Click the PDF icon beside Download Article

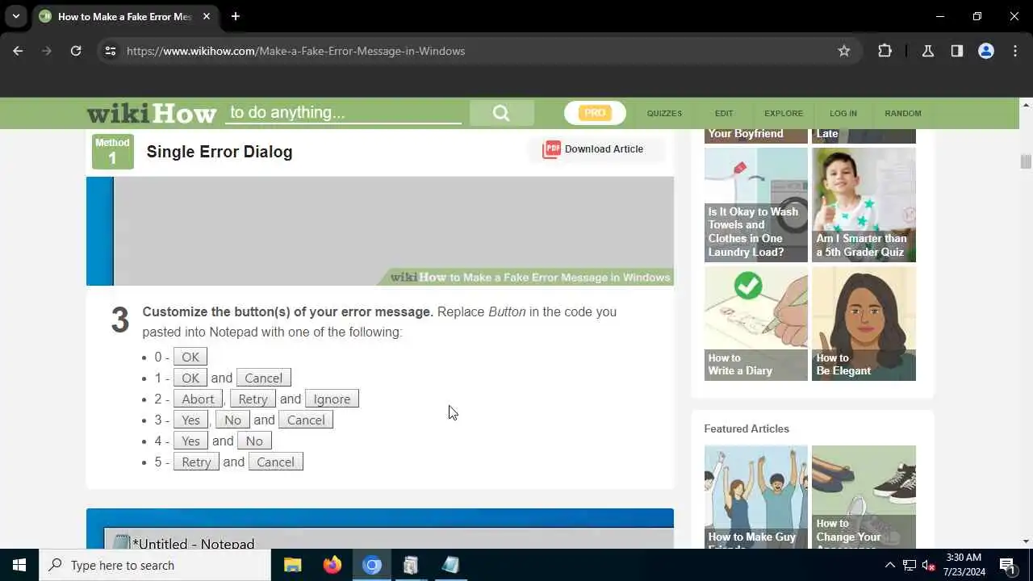551,149
